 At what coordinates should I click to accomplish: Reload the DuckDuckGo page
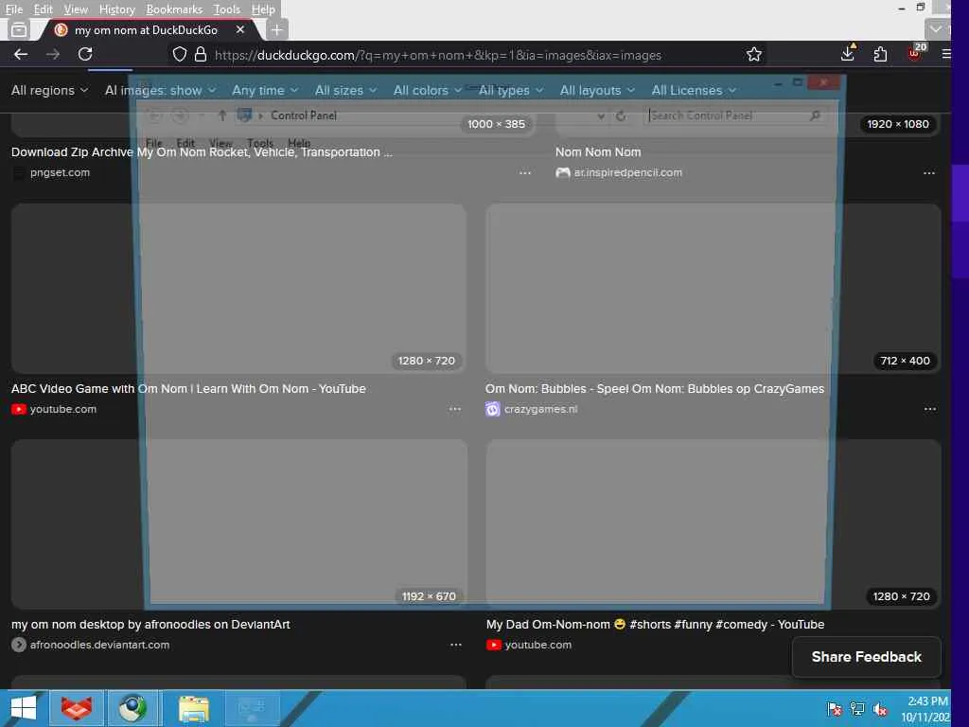[85, 54]
